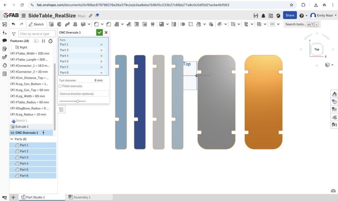Open the comments panel icon
Image resolution: width=338 pixels, height=201 pixels.
pos(5,41)
